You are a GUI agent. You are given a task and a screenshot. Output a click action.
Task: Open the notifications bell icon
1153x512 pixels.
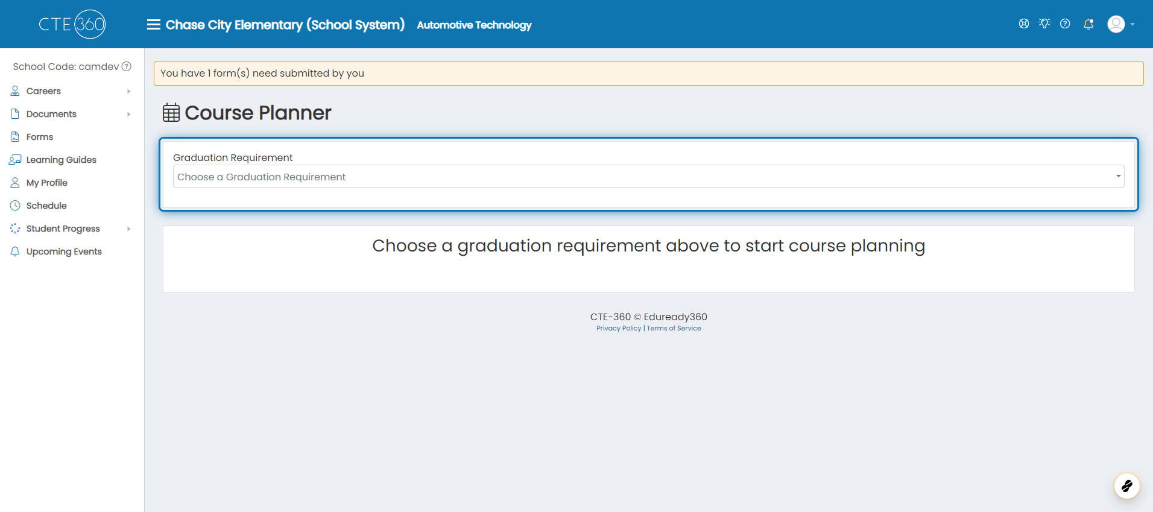coord(1088,24)
